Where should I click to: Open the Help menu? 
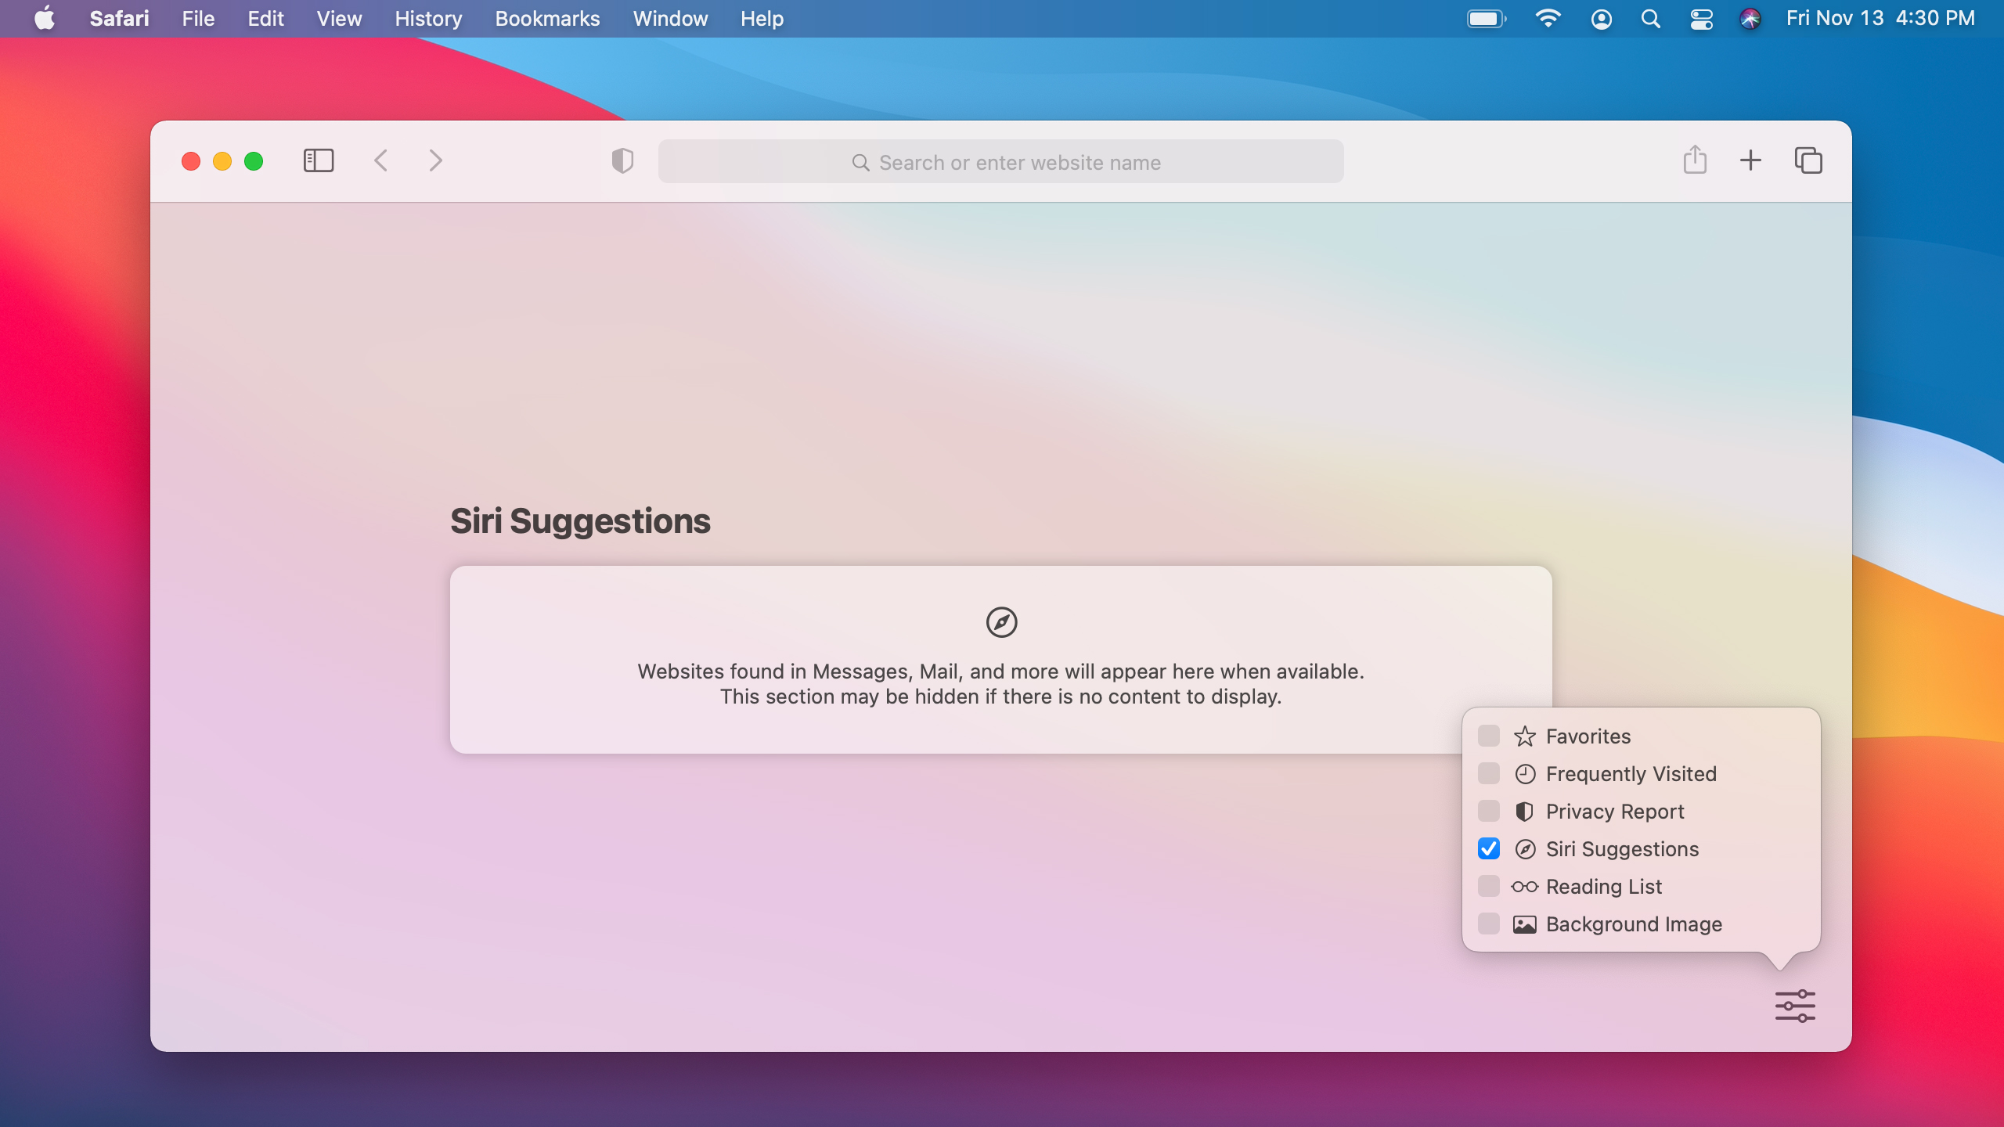(x=762, y=18)
